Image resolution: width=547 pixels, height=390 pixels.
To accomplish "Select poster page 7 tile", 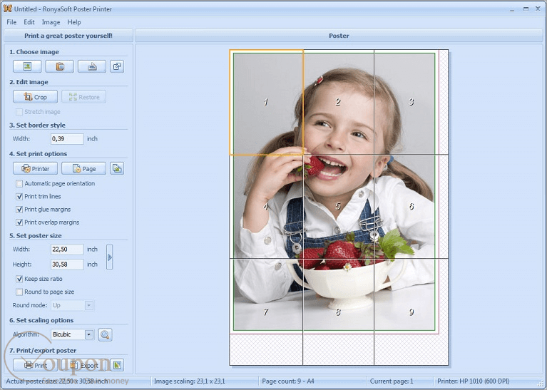I will pyautogui.click(x=266, y=312).
